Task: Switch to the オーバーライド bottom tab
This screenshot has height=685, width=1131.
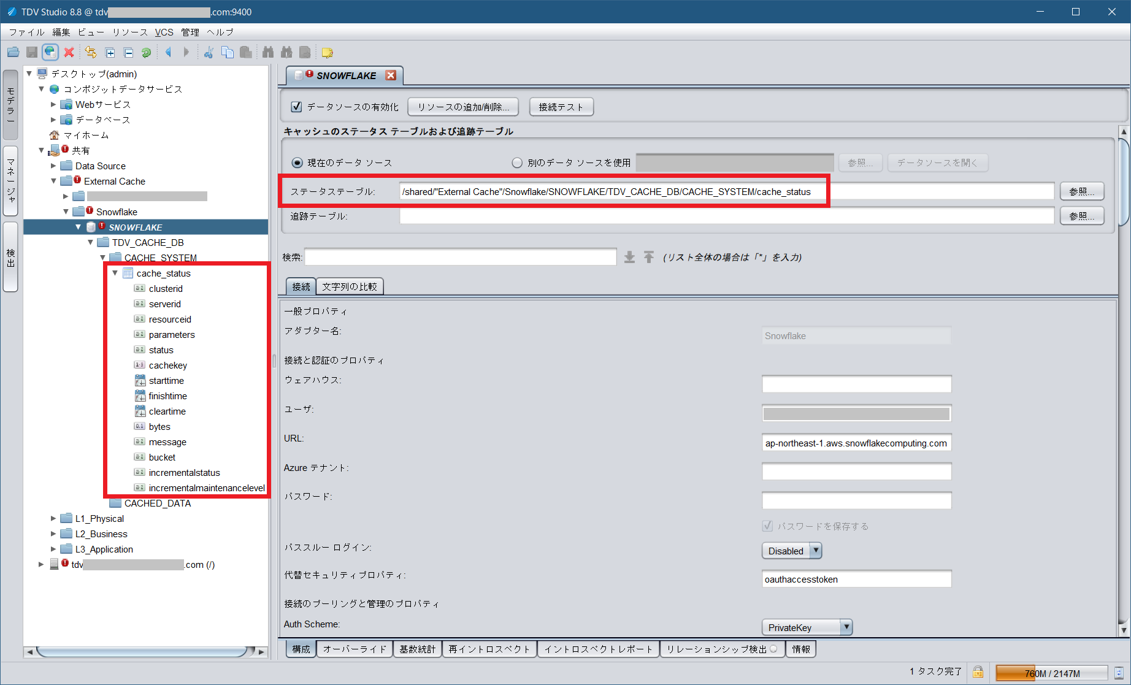Action: [355, 649]
